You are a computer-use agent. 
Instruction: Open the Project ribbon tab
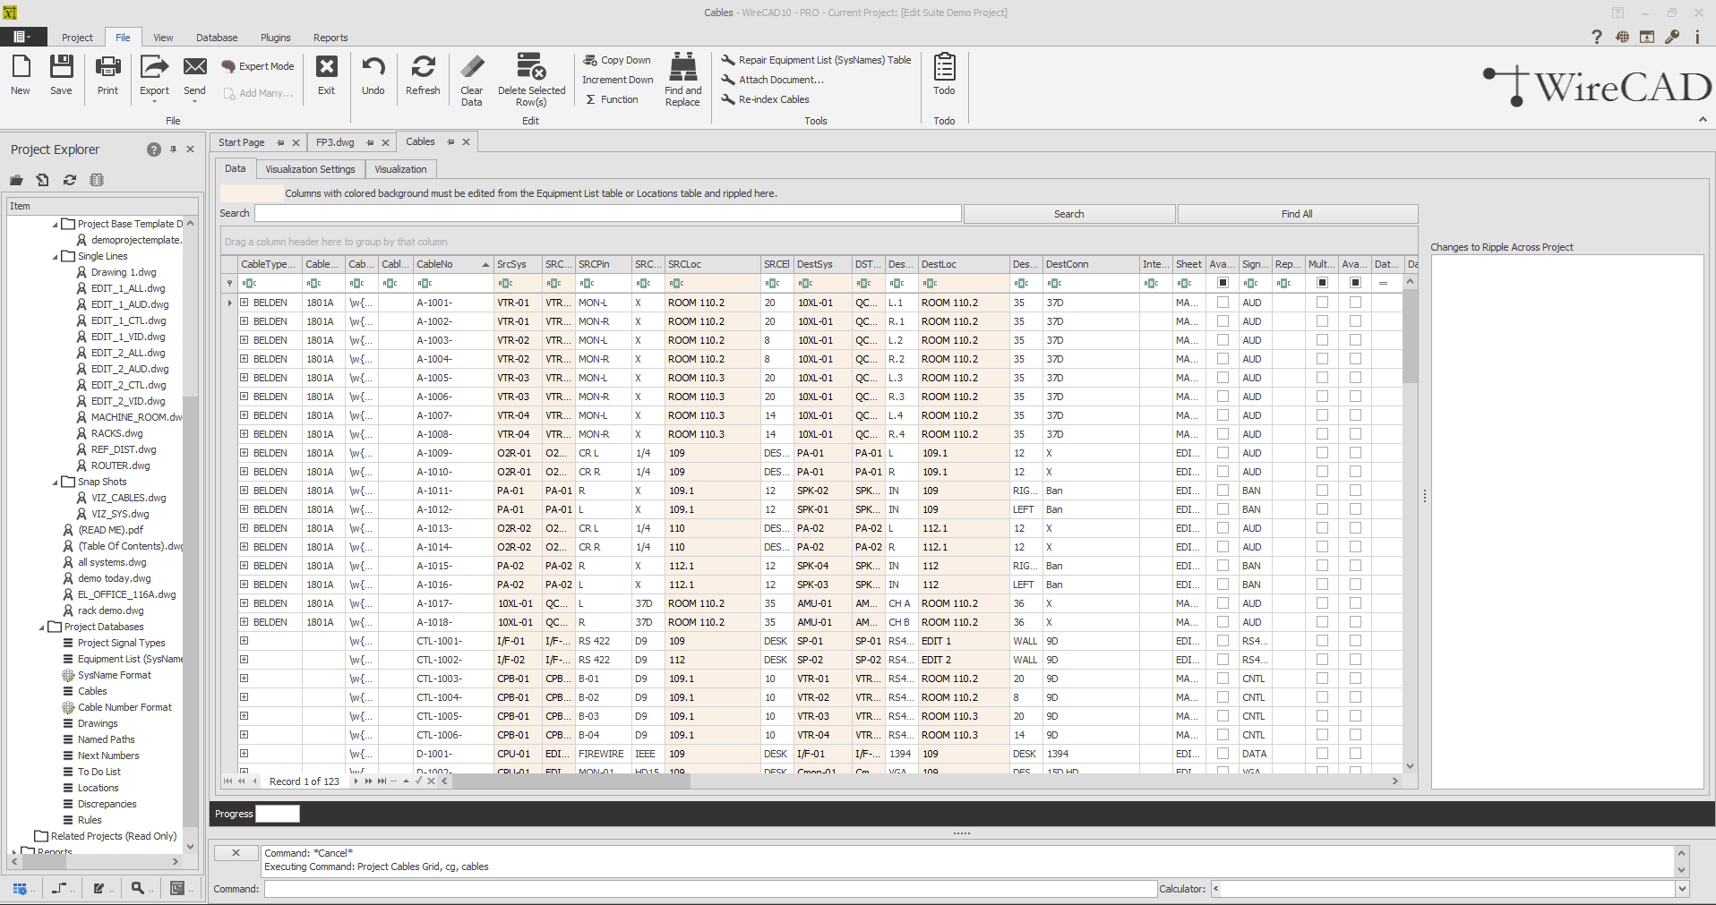tap(77, 38)
